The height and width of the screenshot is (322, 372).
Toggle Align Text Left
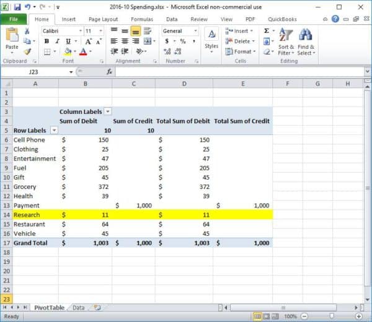114,41
